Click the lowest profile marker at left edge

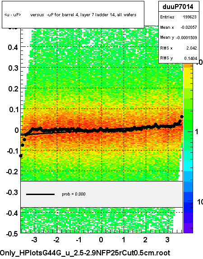pos(21,156)
